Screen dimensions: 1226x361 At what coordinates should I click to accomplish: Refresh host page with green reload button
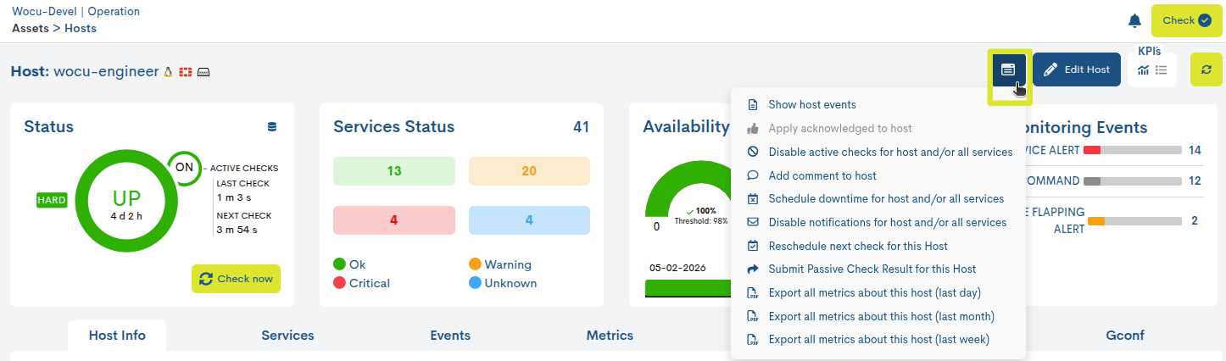1206,69
